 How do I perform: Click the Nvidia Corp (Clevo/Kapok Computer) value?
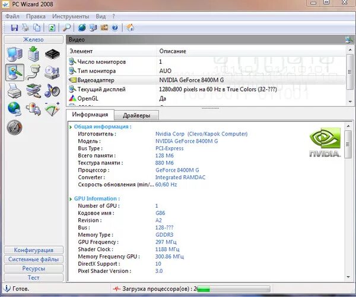(x=201, y=134)
